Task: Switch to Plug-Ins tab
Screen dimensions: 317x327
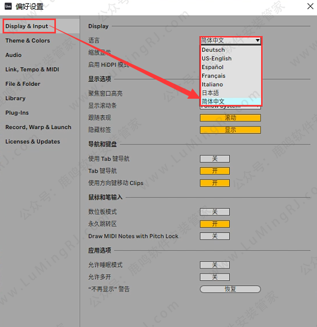Action: click(17, 113)
